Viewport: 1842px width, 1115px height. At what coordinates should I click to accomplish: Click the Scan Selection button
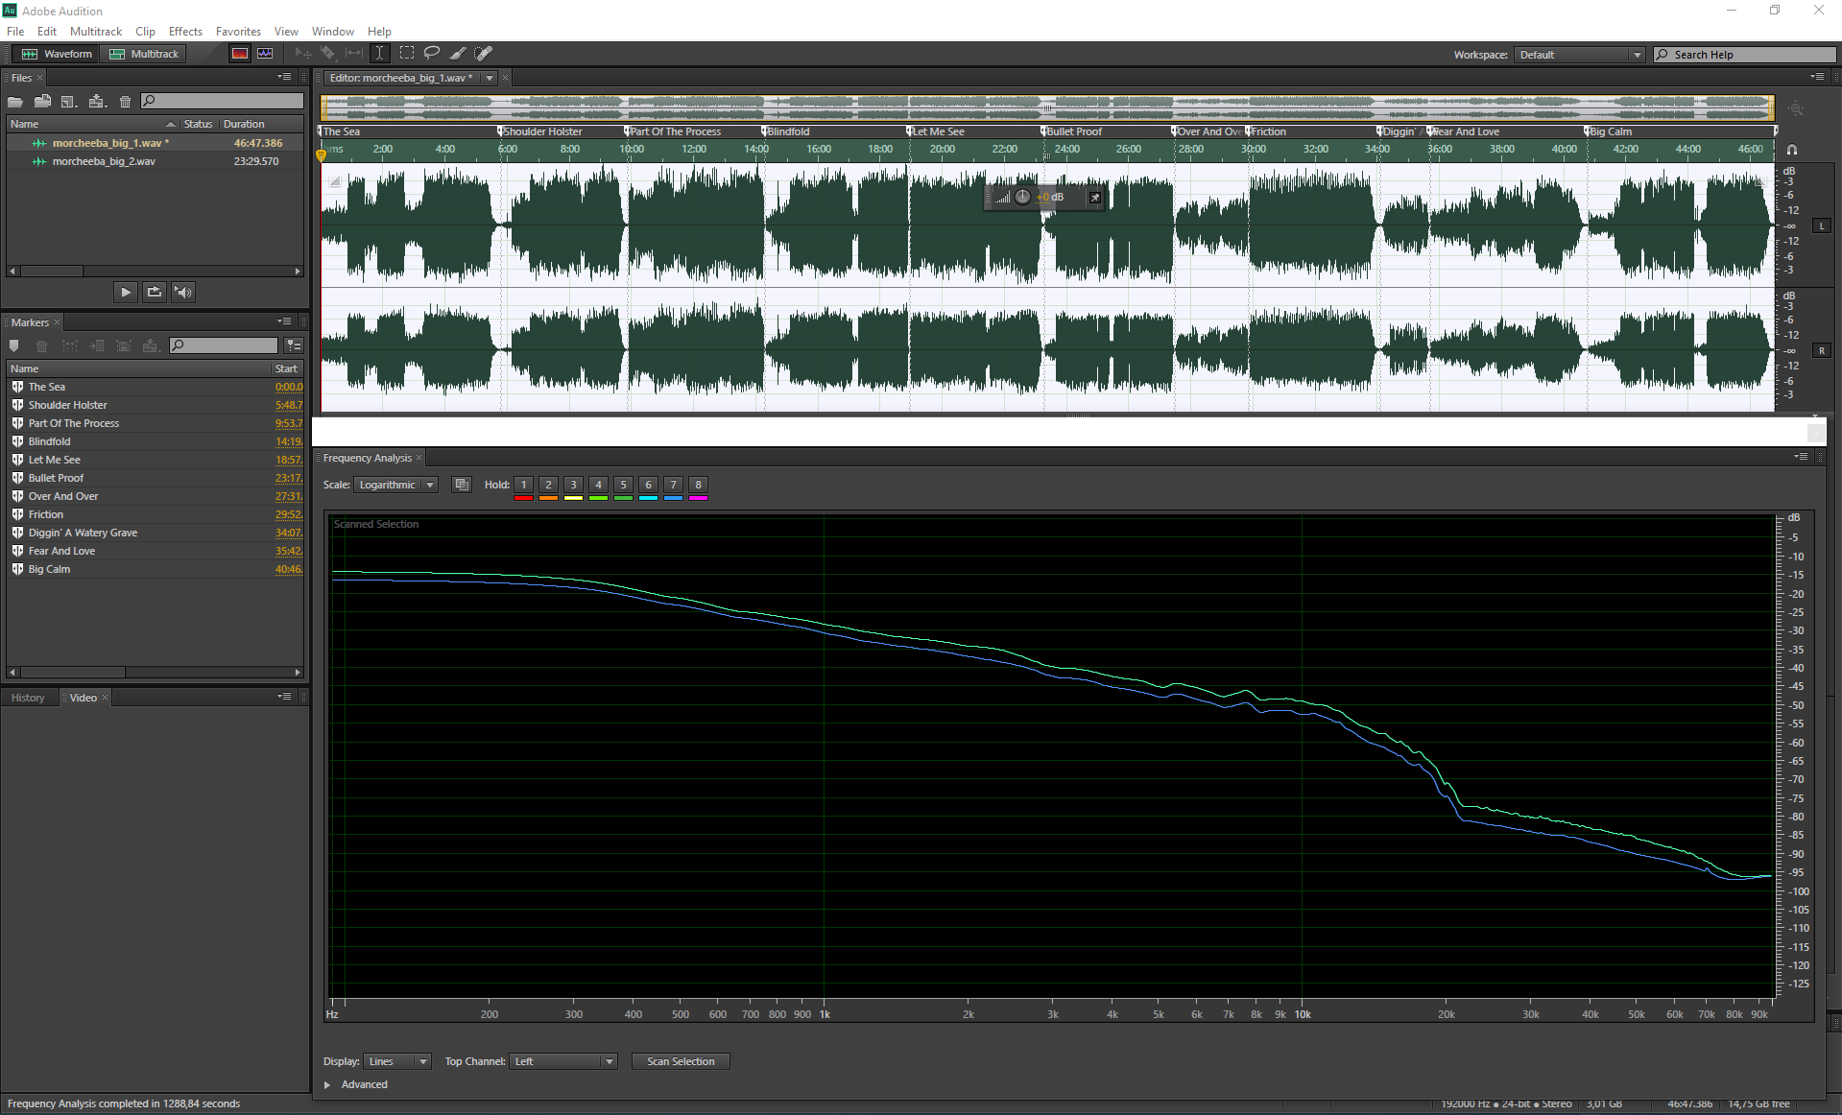point(681,1061)
